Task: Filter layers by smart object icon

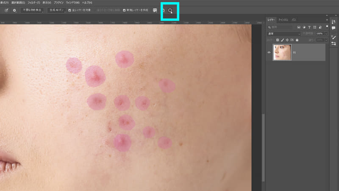Action: coord(320,27)
